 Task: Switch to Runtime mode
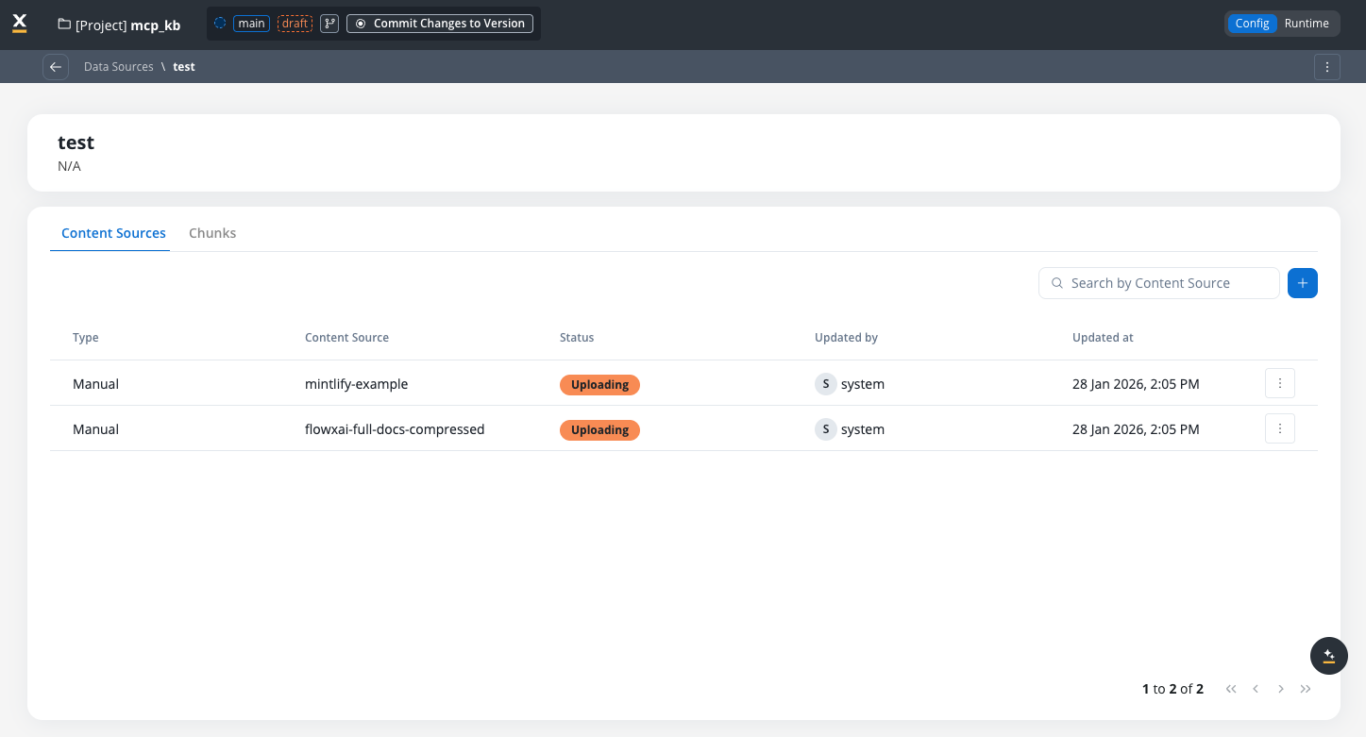click(1306, 24)
